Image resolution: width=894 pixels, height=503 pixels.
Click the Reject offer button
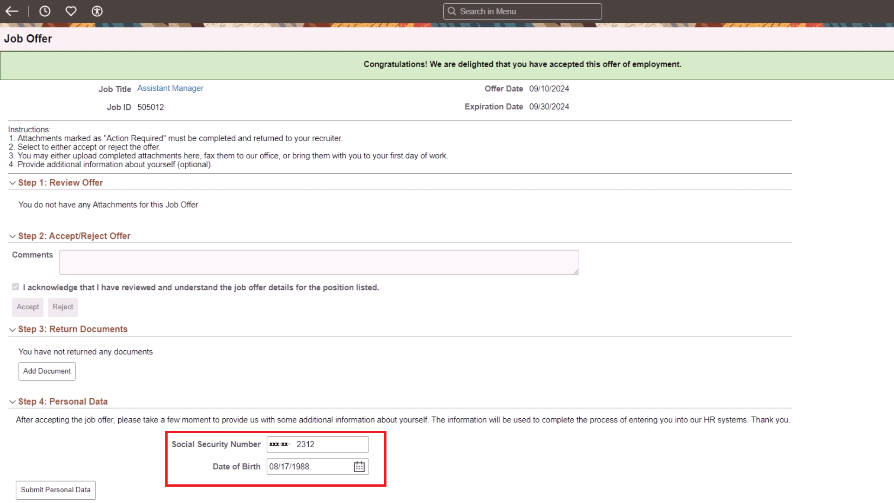pos(62,307)
